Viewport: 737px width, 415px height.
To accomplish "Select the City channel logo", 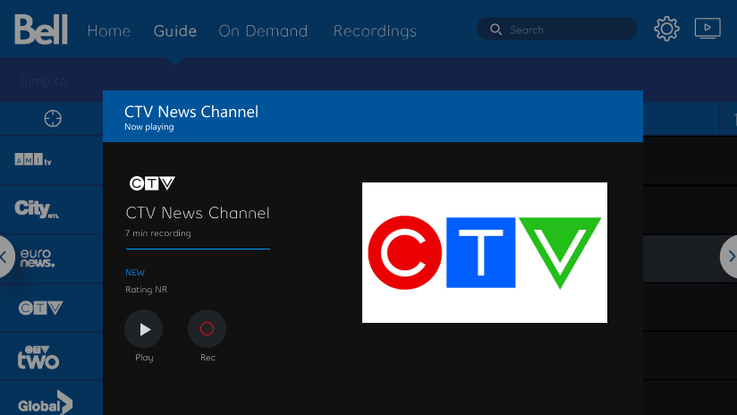I will (37, 208).
